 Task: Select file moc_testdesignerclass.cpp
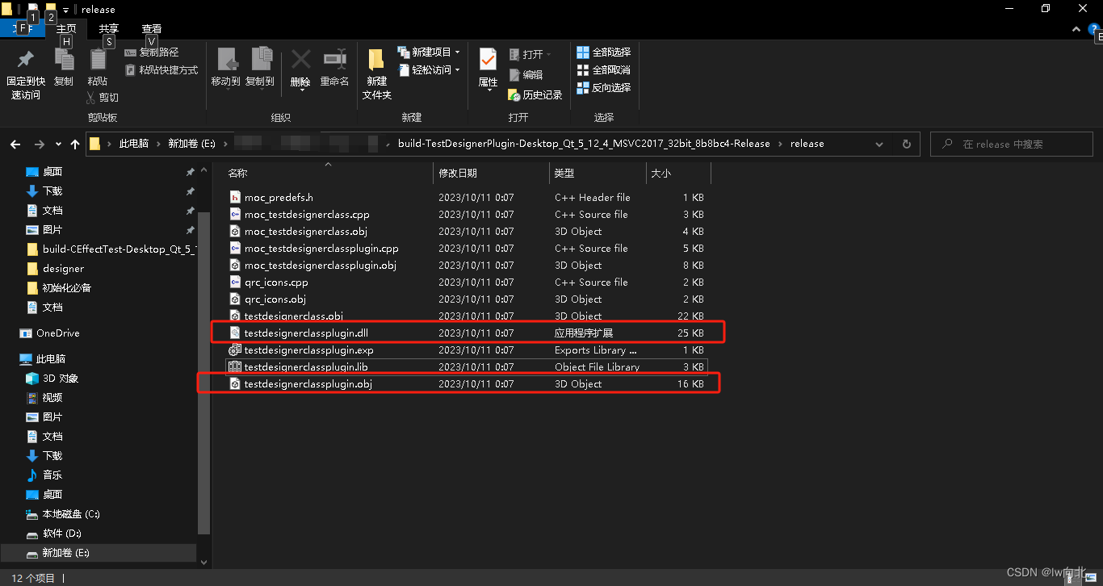click(x=307, y=215)
